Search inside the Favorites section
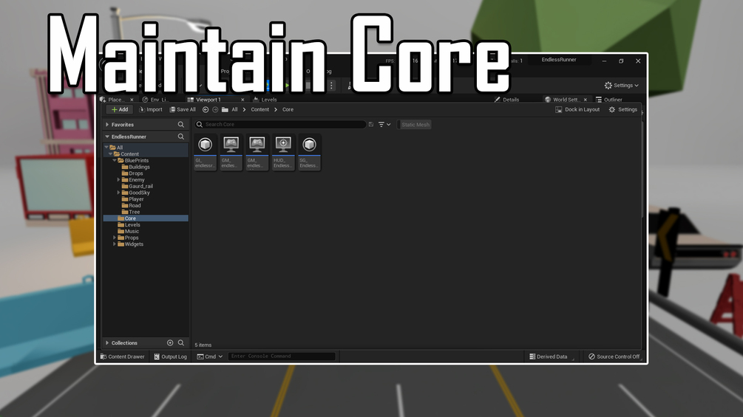Image resolution: width=743 pixels, height=417 pixels. 181,125
